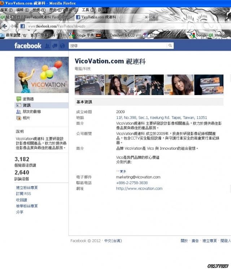The width and height of the screenshot is (231, 269).
Task: Open the fifth photo thumbnail of boxes
Action: pos(209,85)
